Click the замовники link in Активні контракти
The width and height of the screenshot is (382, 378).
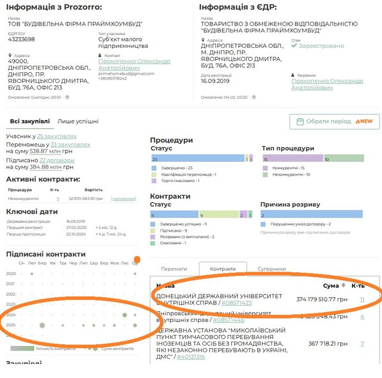pos(124,198)
